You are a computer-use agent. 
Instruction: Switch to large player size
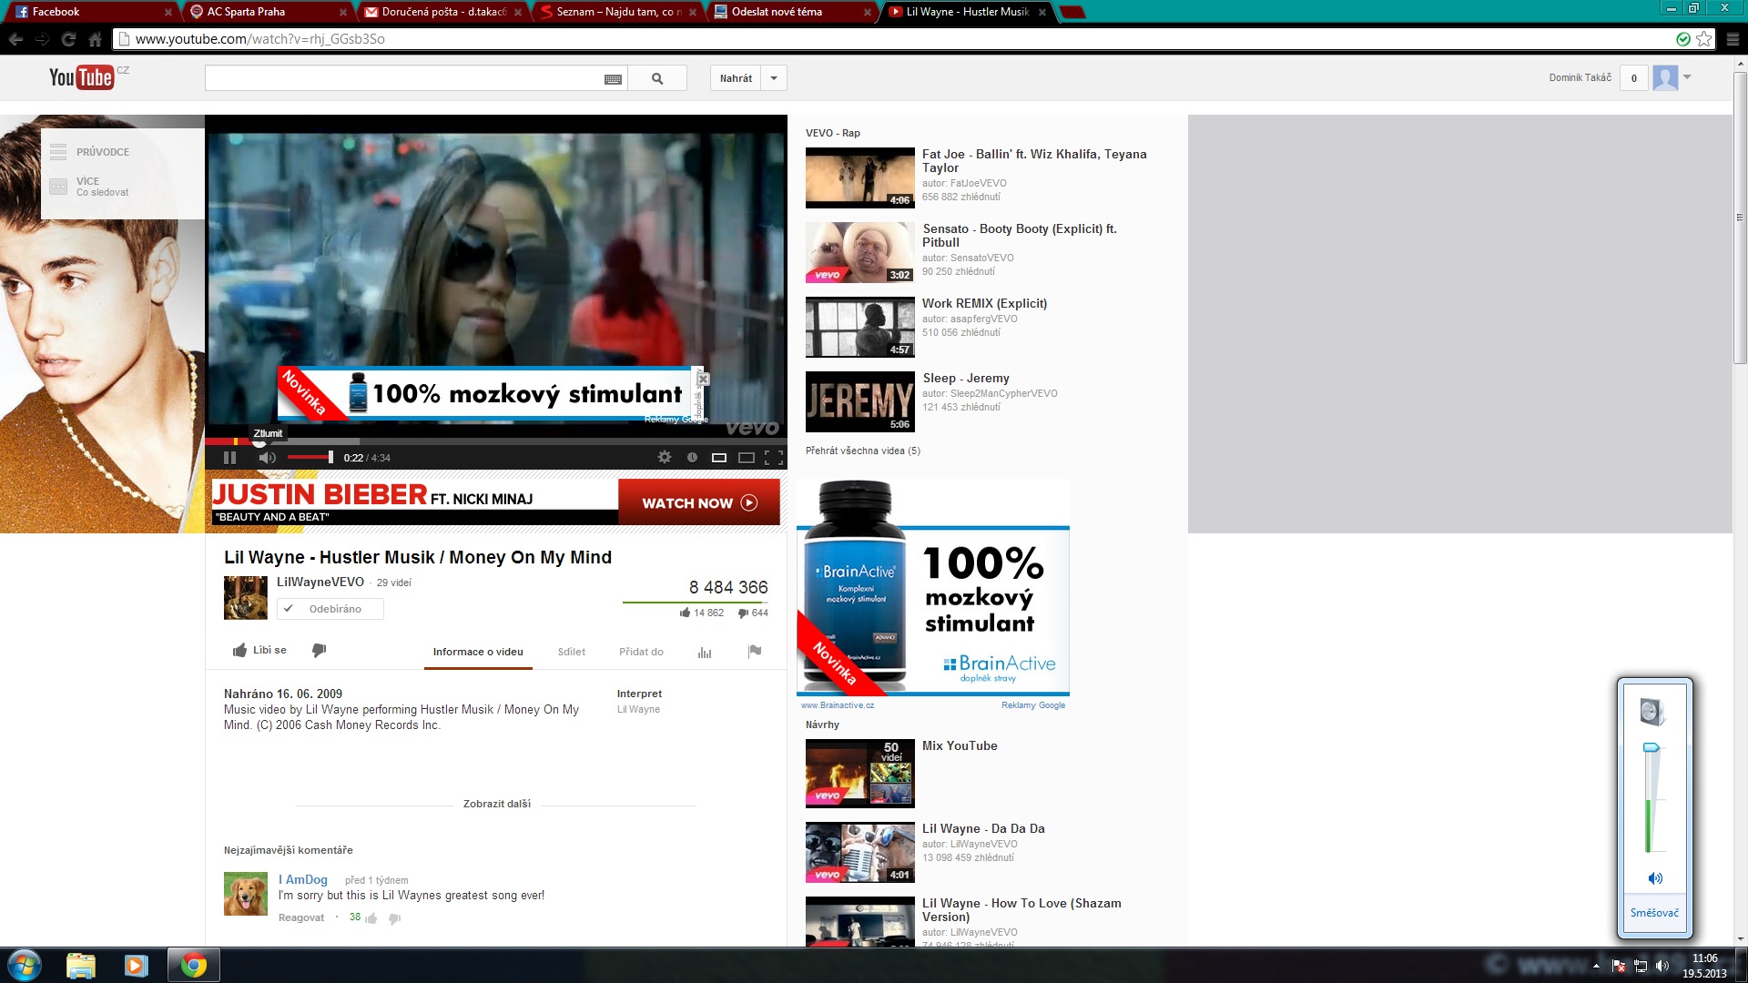coord(747,458)
